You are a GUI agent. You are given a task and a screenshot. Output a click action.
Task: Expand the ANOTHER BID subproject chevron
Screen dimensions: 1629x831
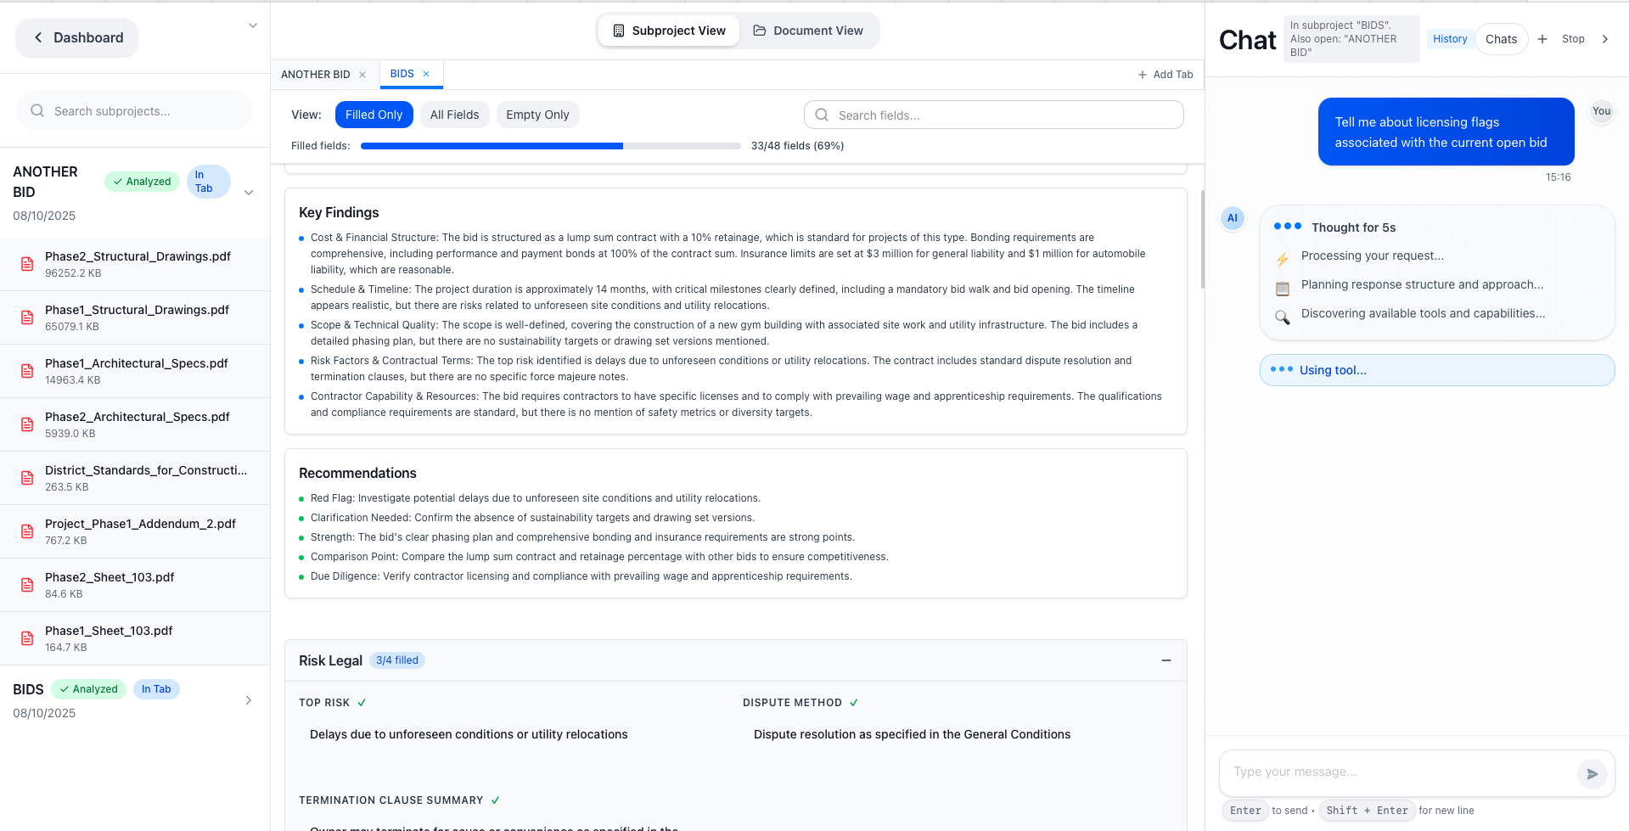pos(248,193)
